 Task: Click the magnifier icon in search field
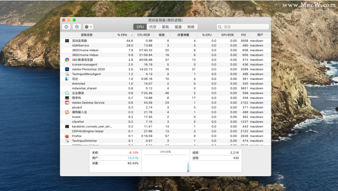tap(220, 27)
